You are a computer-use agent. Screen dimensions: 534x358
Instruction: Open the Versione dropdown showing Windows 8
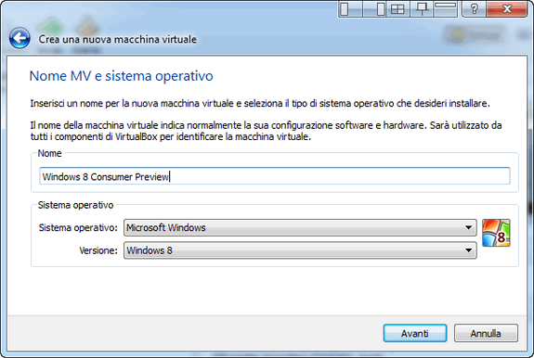(x=300, y=250)
